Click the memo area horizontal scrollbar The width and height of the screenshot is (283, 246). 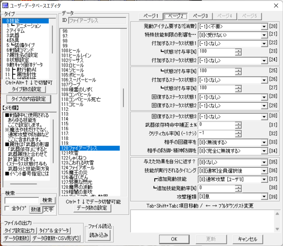[24, 184]
